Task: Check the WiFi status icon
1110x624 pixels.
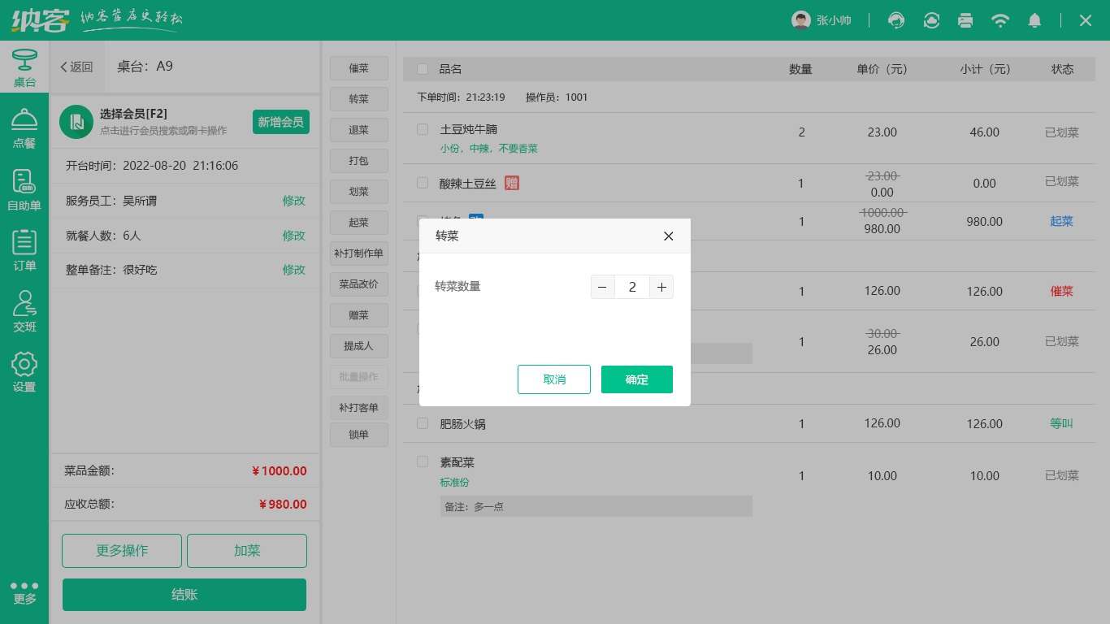Action: click(1000, 20)
